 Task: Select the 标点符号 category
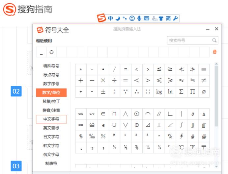coord(51,75)
